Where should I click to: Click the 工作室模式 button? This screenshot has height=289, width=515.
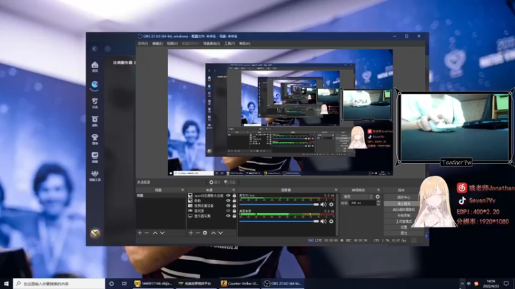coord(404,221)
